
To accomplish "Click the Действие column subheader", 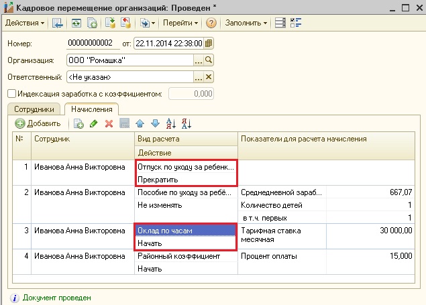I will coord(186,153).
